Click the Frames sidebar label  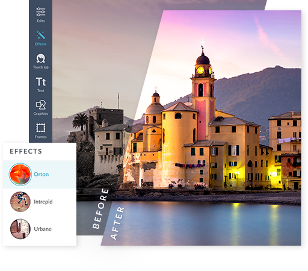(x=41, y=137)
